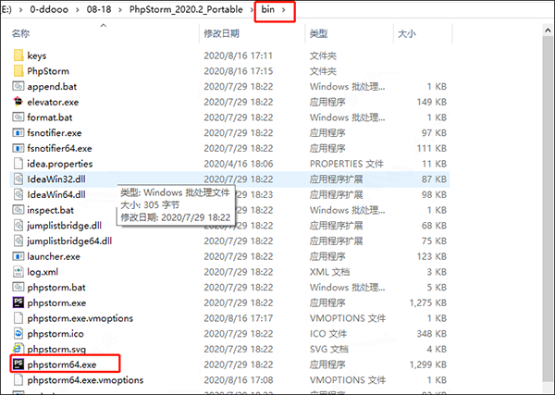
Task: Sort by the 大小 column header
Action: click(407, 33)
